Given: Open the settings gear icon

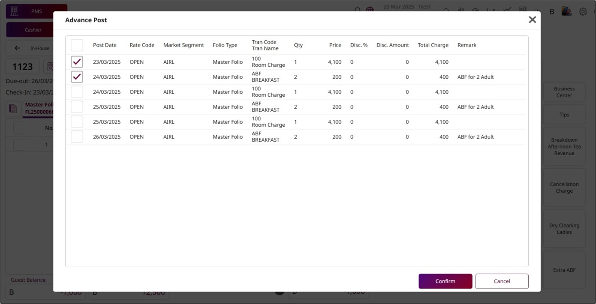Looking at the screenshot, I should click(583, 12).
